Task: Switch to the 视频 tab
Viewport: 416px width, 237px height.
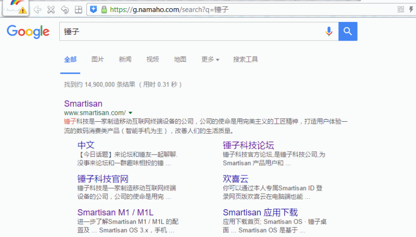Action: (153, 59)
